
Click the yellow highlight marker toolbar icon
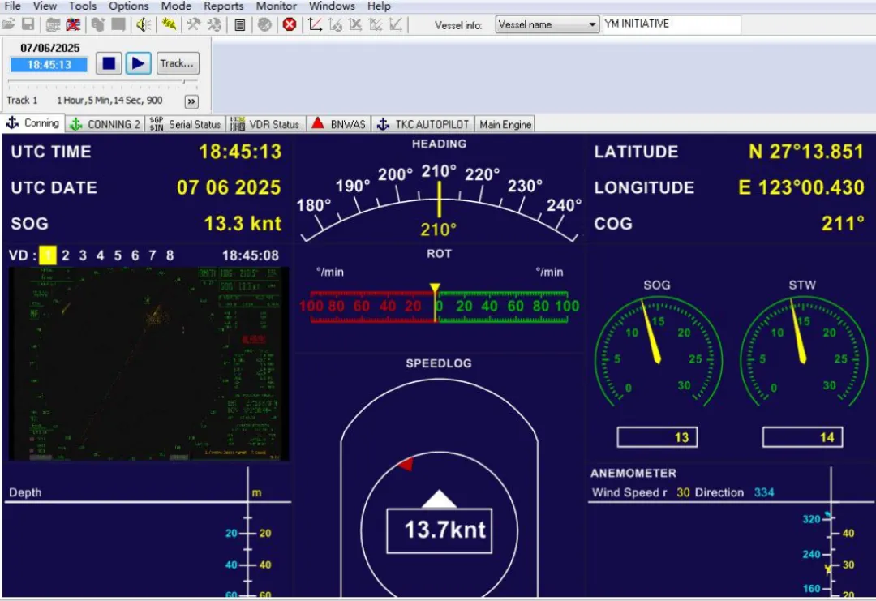[x=169, y=24]
